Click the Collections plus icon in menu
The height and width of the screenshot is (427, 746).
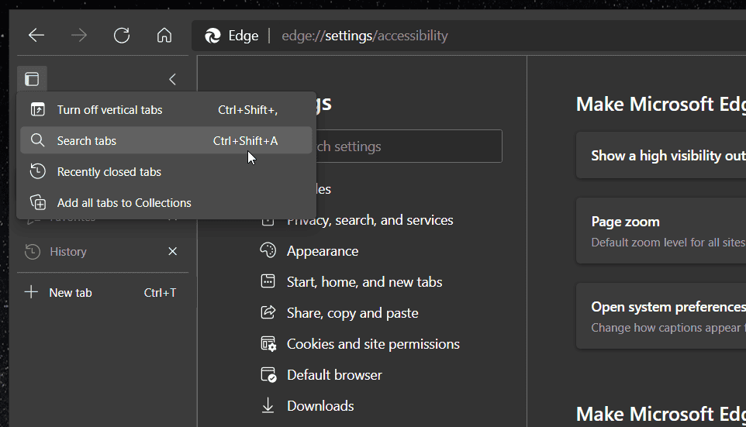click(x=37, y=202)
